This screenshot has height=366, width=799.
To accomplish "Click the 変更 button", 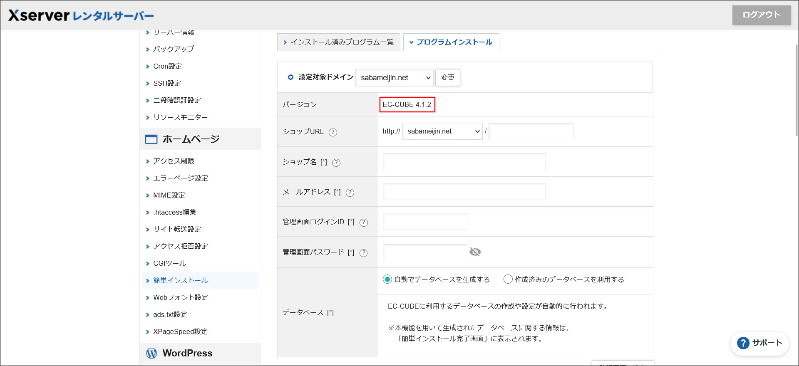I will [447, 77].
